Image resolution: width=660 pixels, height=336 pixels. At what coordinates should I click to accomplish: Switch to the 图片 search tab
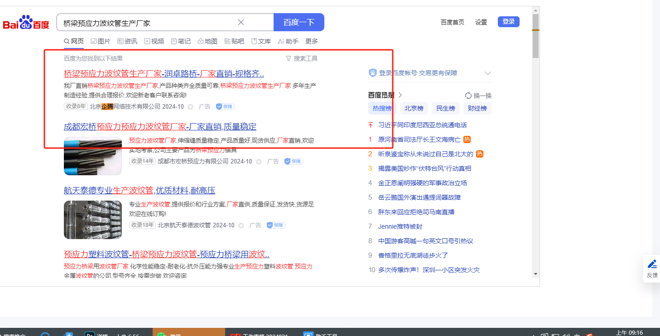[x=101, y=41]
